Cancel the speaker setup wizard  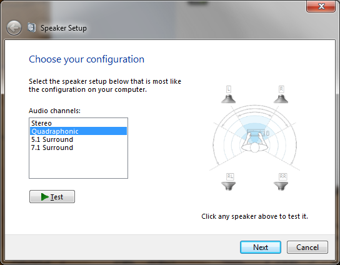pyautogui.click(x=307, y=247)
